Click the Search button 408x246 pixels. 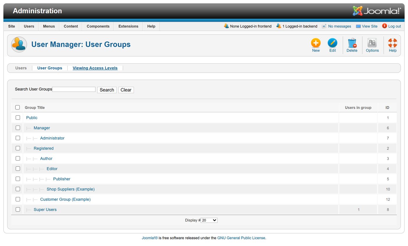(107, 90)
